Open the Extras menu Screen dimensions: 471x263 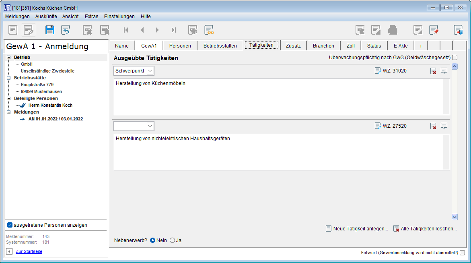pyautogui.click(x=91, y=17)
